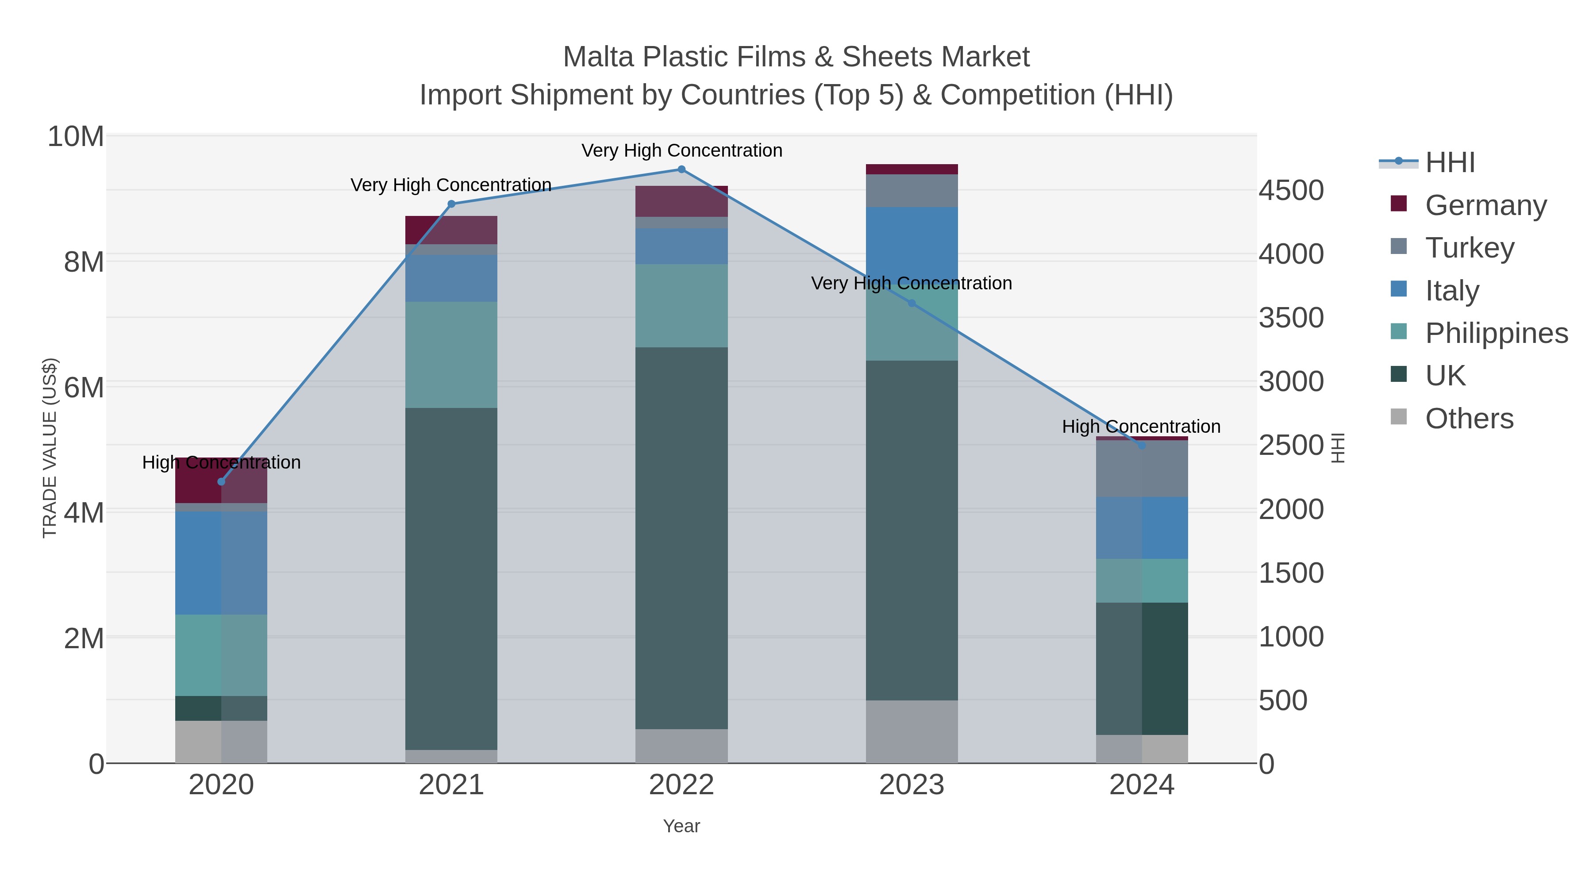
Task: Toggle Germany series in the legend
Action: 1469,205
